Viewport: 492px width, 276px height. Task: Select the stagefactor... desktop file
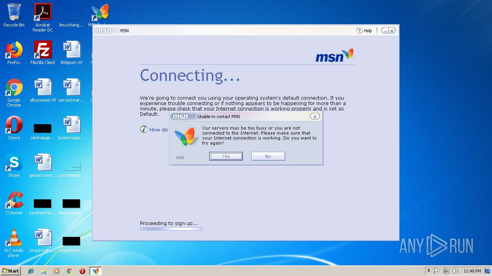click(x=71, y=244)
